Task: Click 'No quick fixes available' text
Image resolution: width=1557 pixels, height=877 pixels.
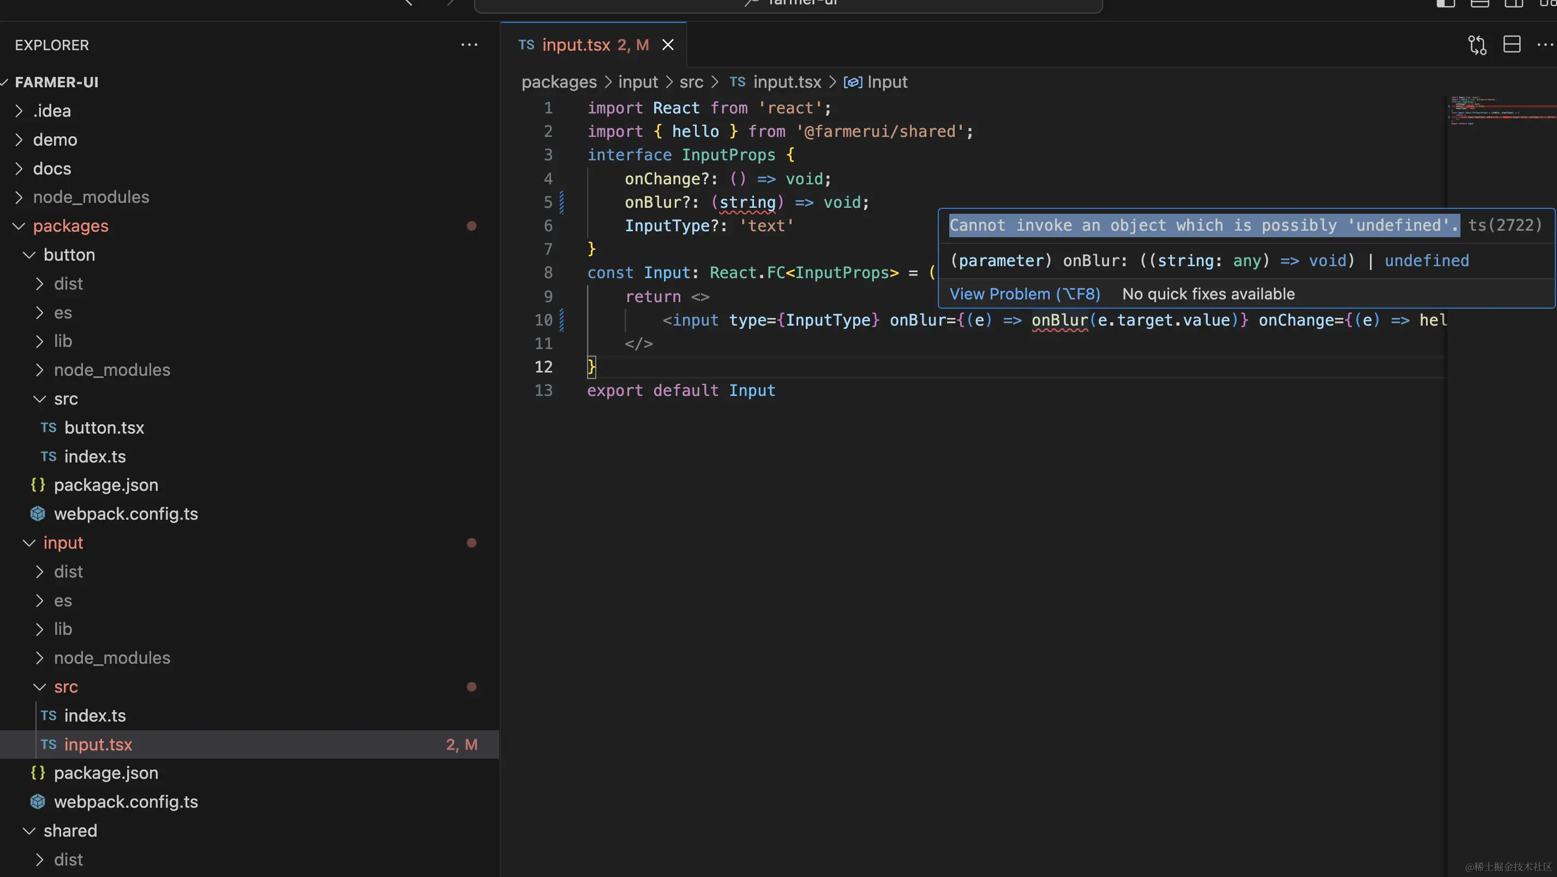Action: 1208,294
